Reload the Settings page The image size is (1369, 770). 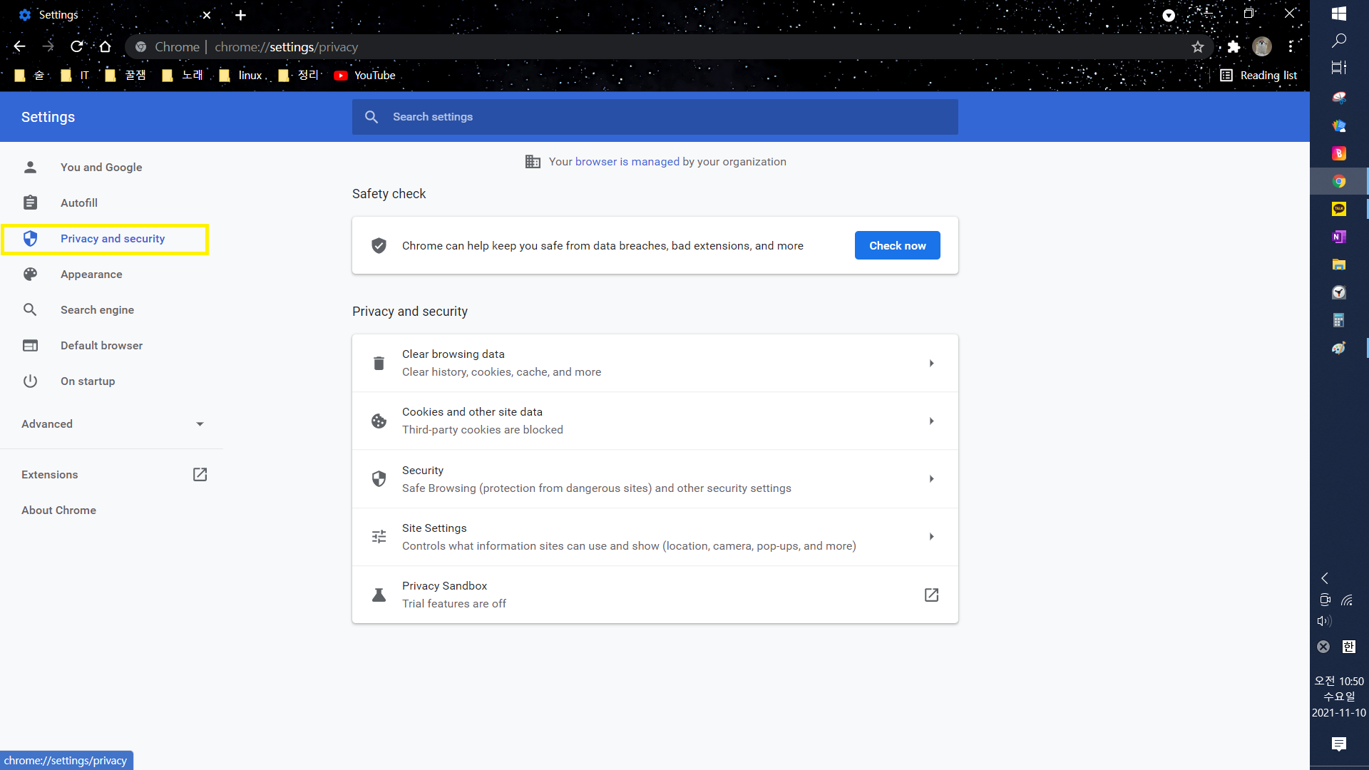(x=76, y=46)
